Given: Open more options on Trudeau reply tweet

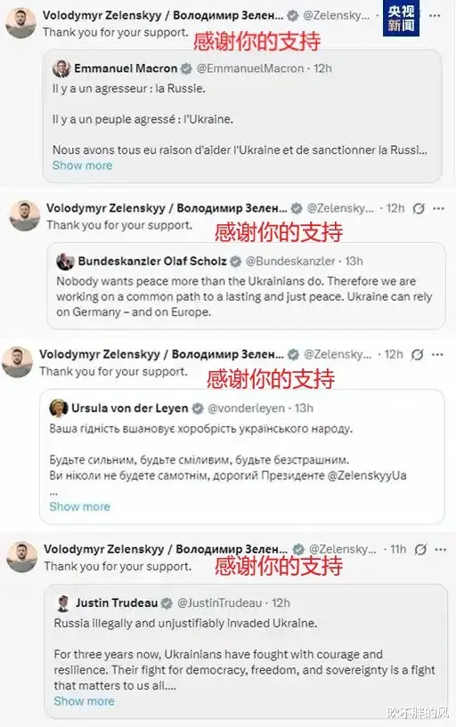Looking at the screenshot, I should click(x=440, y=549).
